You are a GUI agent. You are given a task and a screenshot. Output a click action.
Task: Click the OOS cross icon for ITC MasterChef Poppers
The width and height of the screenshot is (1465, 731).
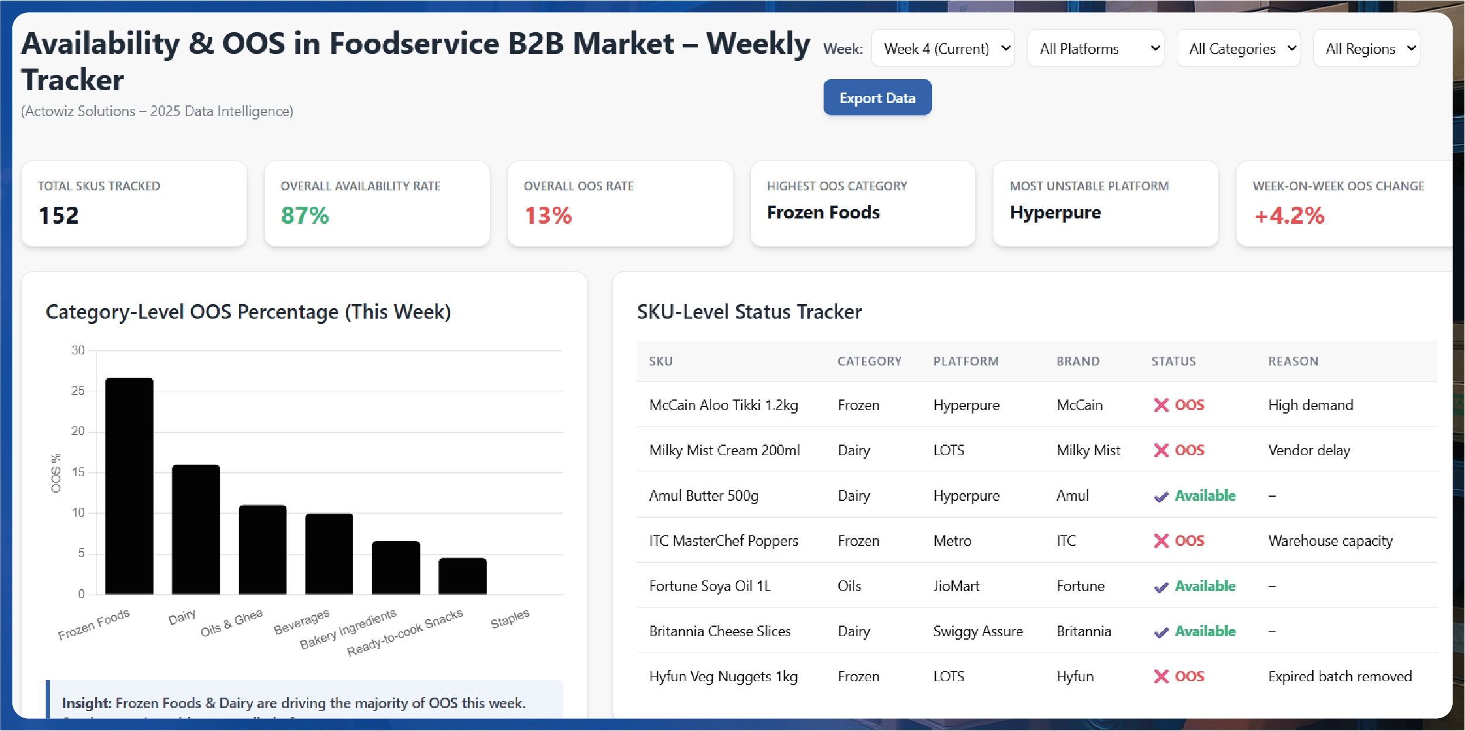point(1160,541)
